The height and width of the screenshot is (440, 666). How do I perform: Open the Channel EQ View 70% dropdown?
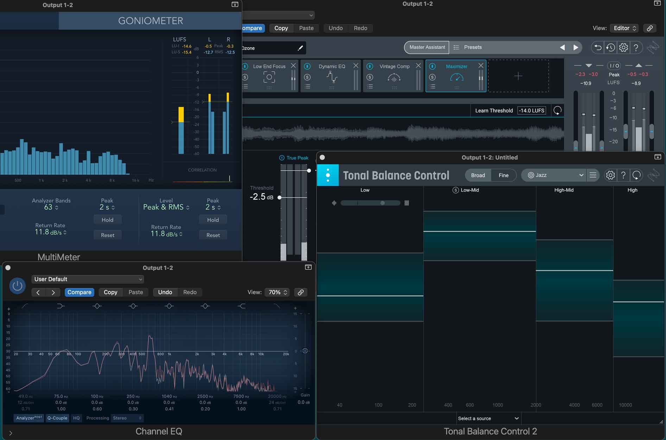[278, 292]
